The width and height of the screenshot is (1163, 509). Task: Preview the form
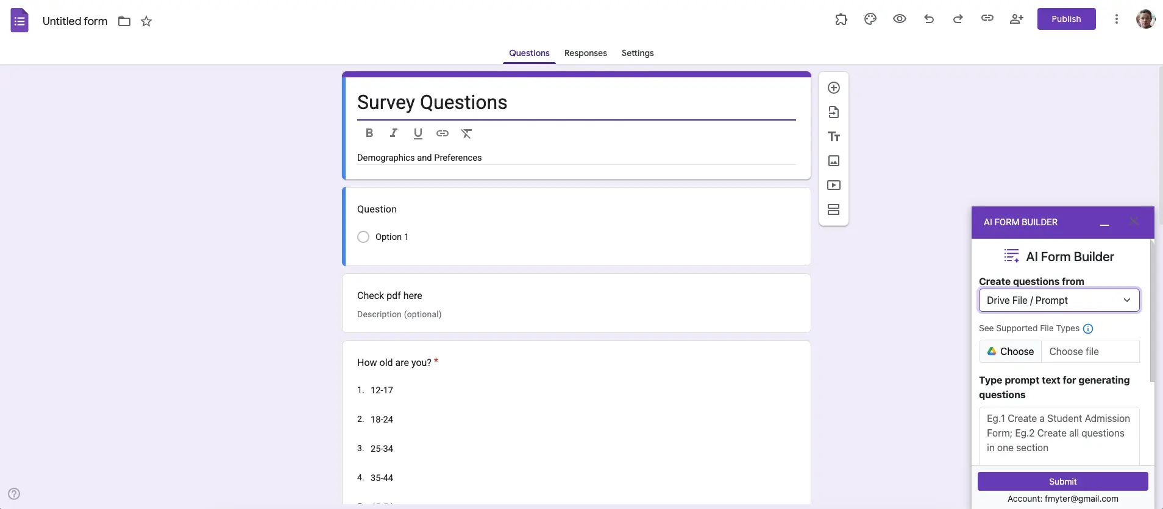(x=900, y=19)
